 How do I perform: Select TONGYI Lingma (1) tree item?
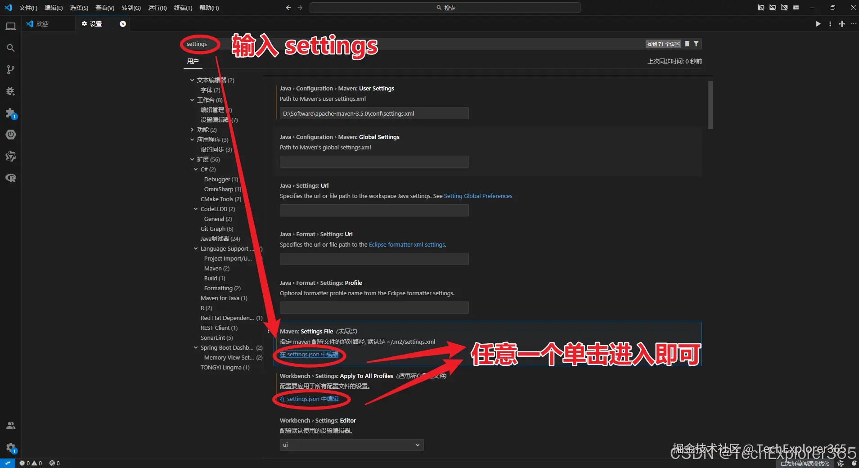pos(225,367)
